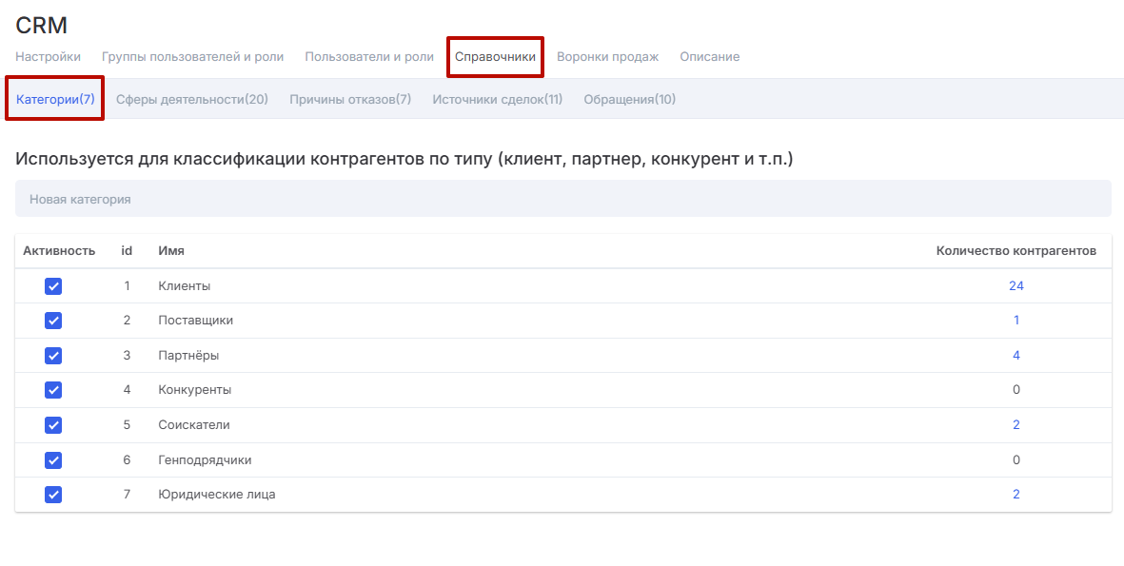Select the Обращения(10) subtab

click(x=630, y=99)
